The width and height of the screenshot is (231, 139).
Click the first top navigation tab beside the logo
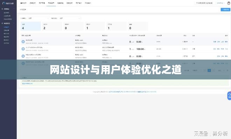(x=23, y=3)
